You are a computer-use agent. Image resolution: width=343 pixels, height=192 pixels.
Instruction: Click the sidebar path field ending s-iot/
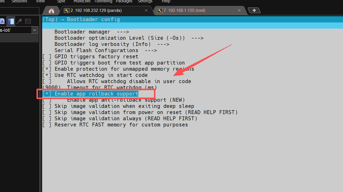click(16, 30)
